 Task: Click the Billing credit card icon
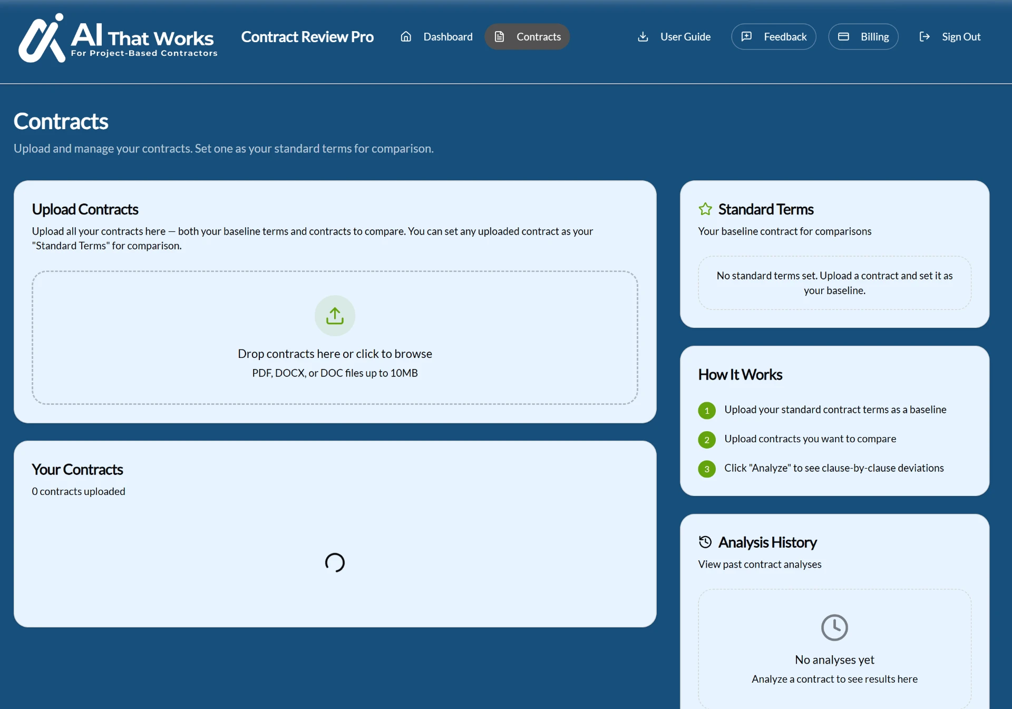click(843, 37)
